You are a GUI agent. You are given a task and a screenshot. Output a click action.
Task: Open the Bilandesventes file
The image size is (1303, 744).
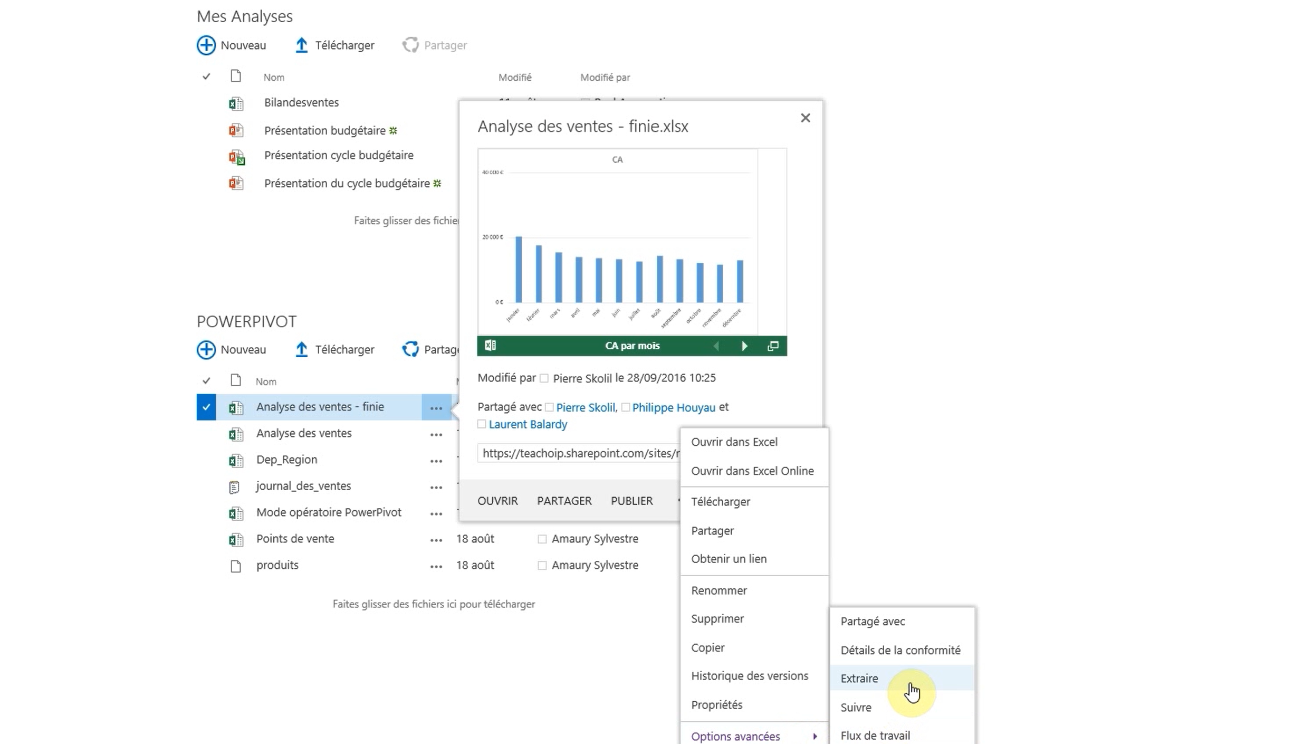[x=301, y=102]
